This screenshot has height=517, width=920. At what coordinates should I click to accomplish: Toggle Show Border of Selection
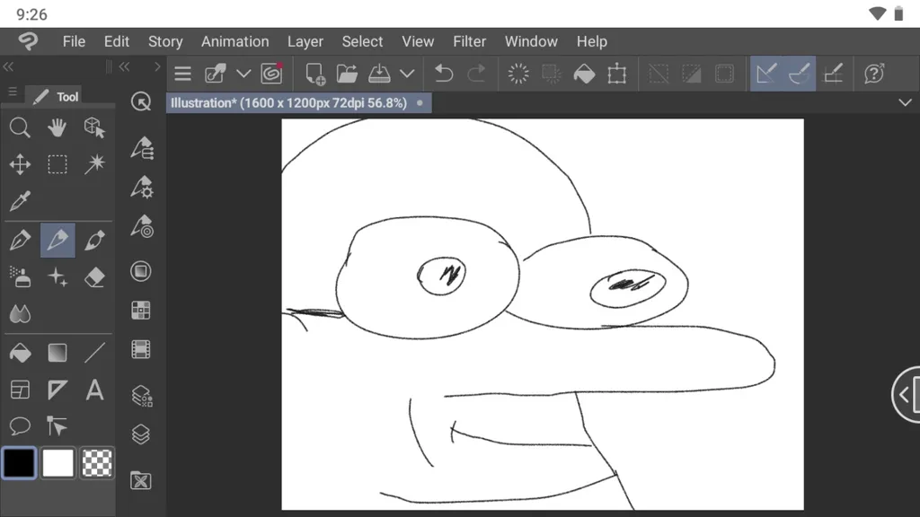pos(724,74)
